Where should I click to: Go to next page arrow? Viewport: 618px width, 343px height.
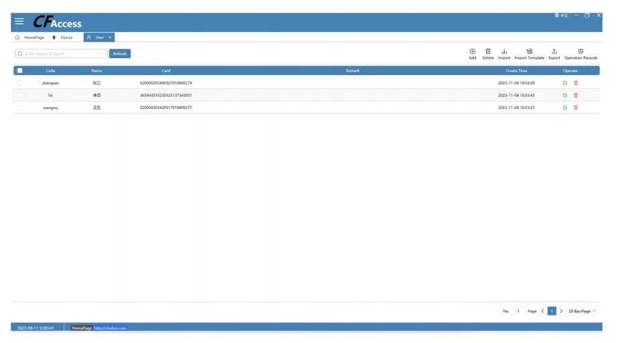pos(561,311)
